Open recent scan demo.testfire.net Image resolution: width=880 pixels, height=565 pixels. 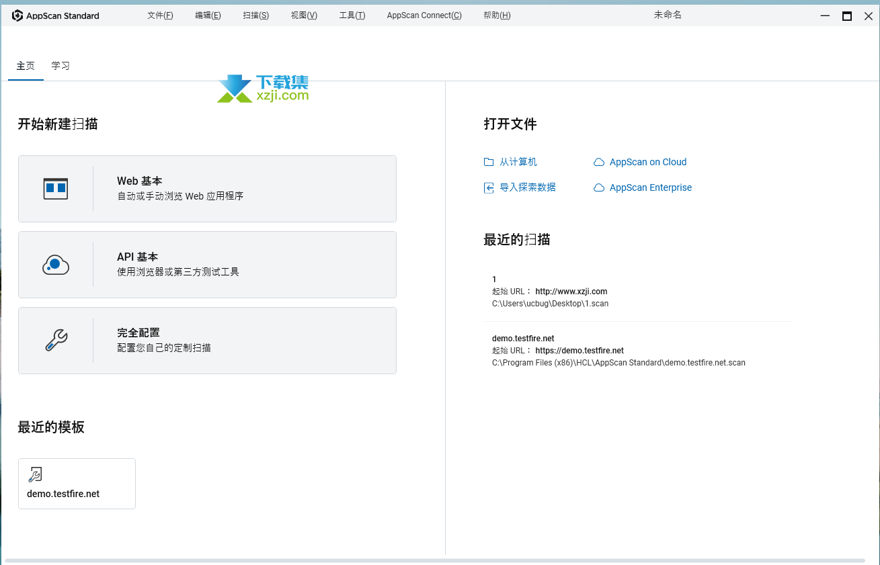tap(637, 351)
